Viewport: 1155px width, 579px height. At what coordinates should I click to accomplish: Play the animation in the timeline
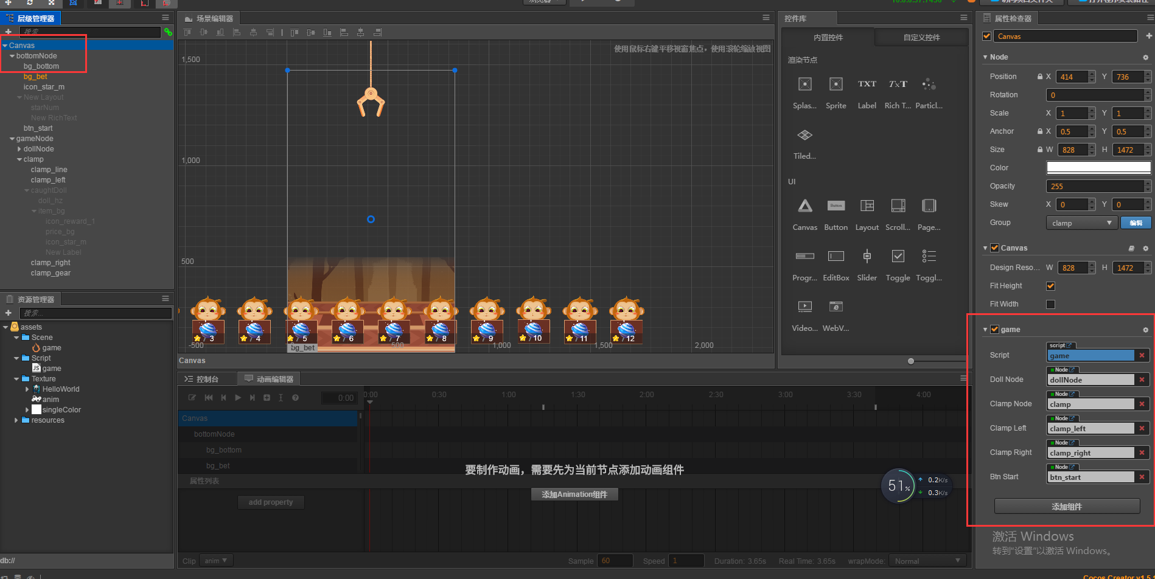coord(238,398)
